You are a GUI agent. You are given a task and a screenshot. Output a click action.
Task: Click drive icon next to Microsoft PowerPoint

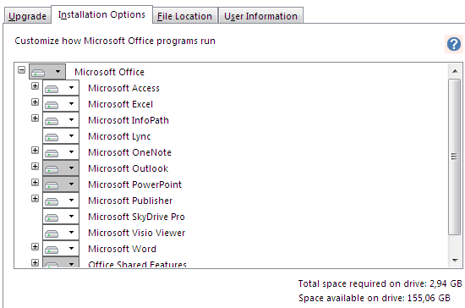pyautogui.click(x=52, y=185)
